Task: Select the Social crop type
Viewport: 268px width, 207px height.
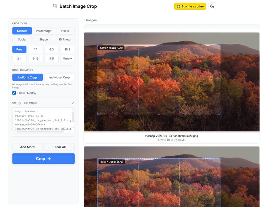Action: coord(22,39)
